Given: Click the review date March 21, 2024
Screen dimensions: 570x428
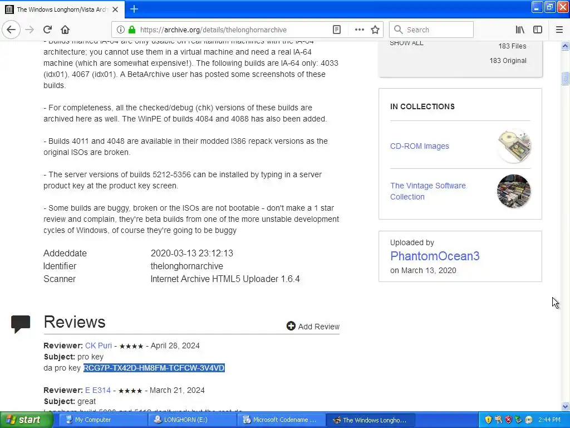Looking at the screenshot, I should pos(177,390).
